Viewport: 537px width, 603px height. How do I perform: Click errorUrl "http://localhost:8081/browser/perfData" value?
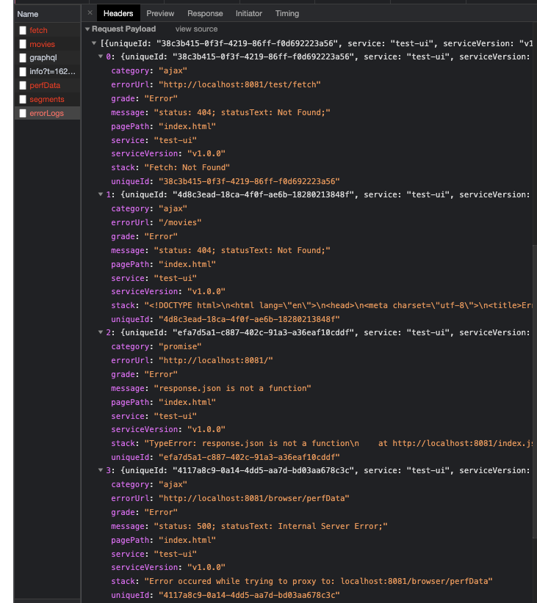tap(254, 498)
